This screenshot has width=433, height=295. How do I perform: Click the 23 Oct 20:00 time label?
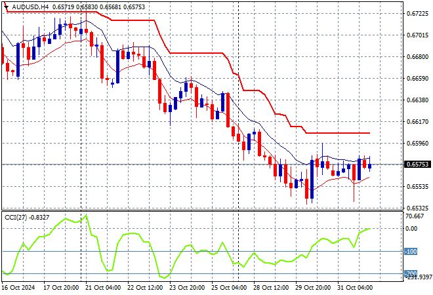coord(187,288)
